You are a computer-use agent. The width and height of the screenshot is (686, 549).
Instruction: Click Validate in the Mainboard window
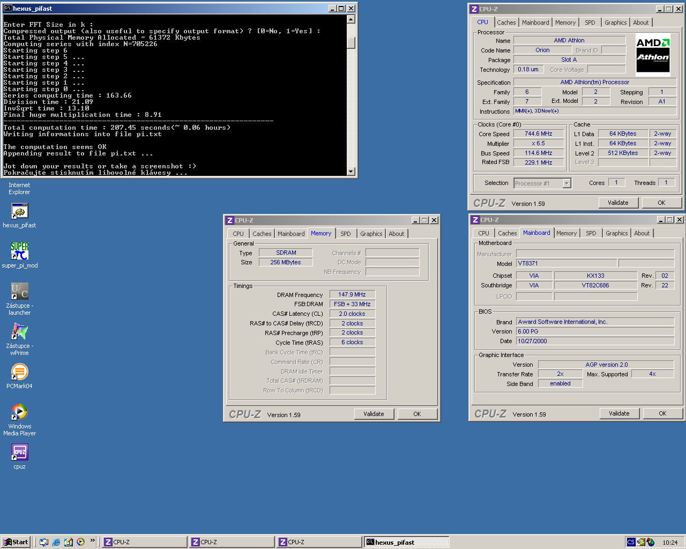point(619,413)
